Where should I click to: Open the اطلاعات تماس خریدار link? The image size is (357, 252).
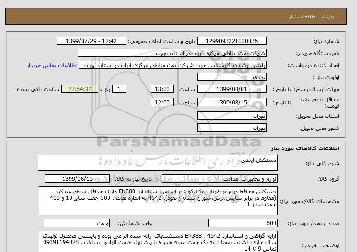[52, 65]
